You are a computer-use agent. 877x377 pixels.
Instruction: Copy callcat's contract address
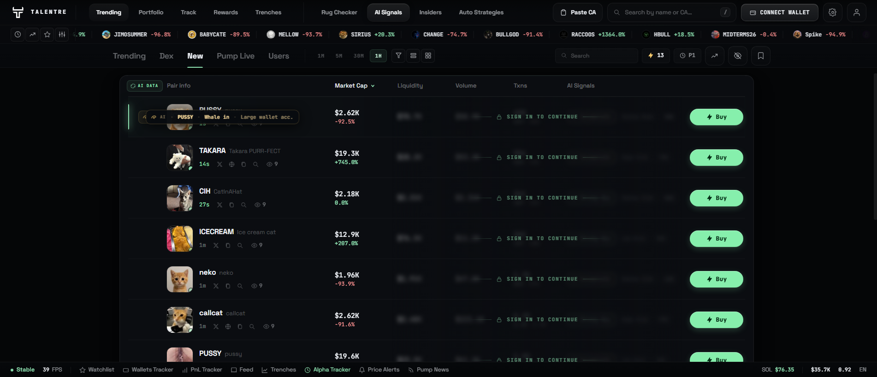point(240,326)
